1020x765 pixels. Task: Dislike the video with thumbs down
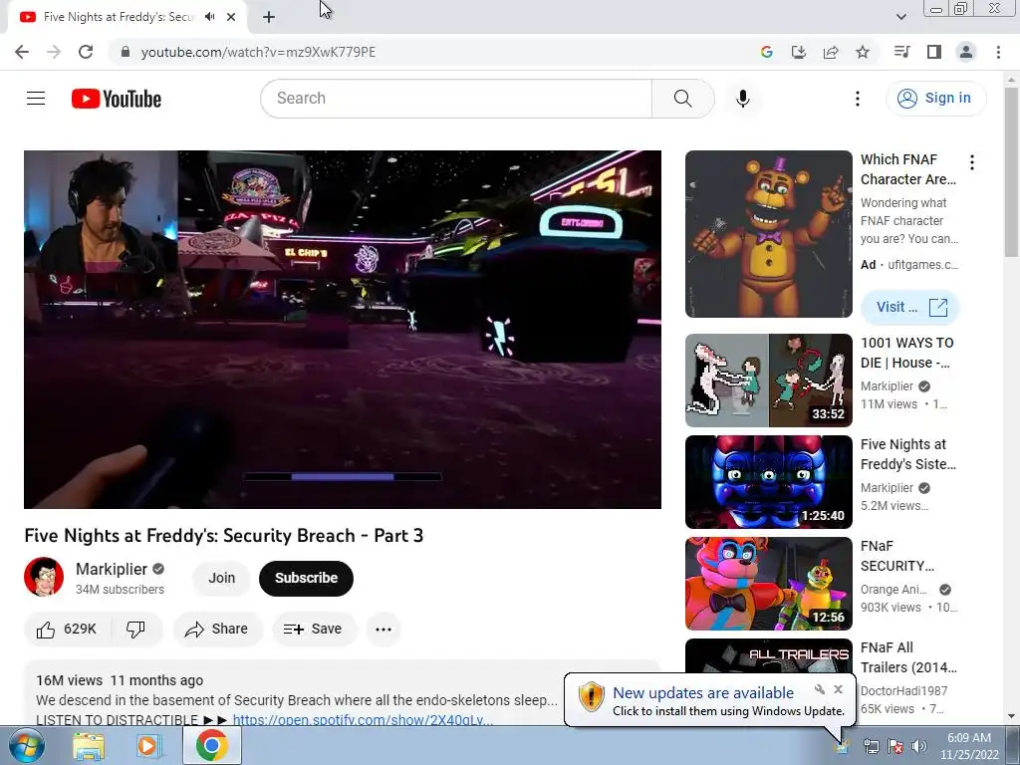click(135, 630)
